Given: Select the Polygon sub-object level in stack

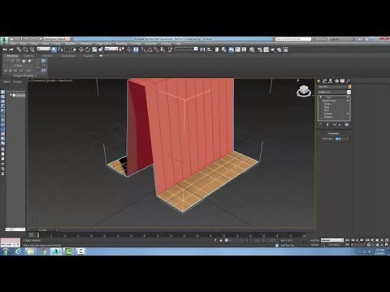Looking at the screenshot, I should pos(328,114).
